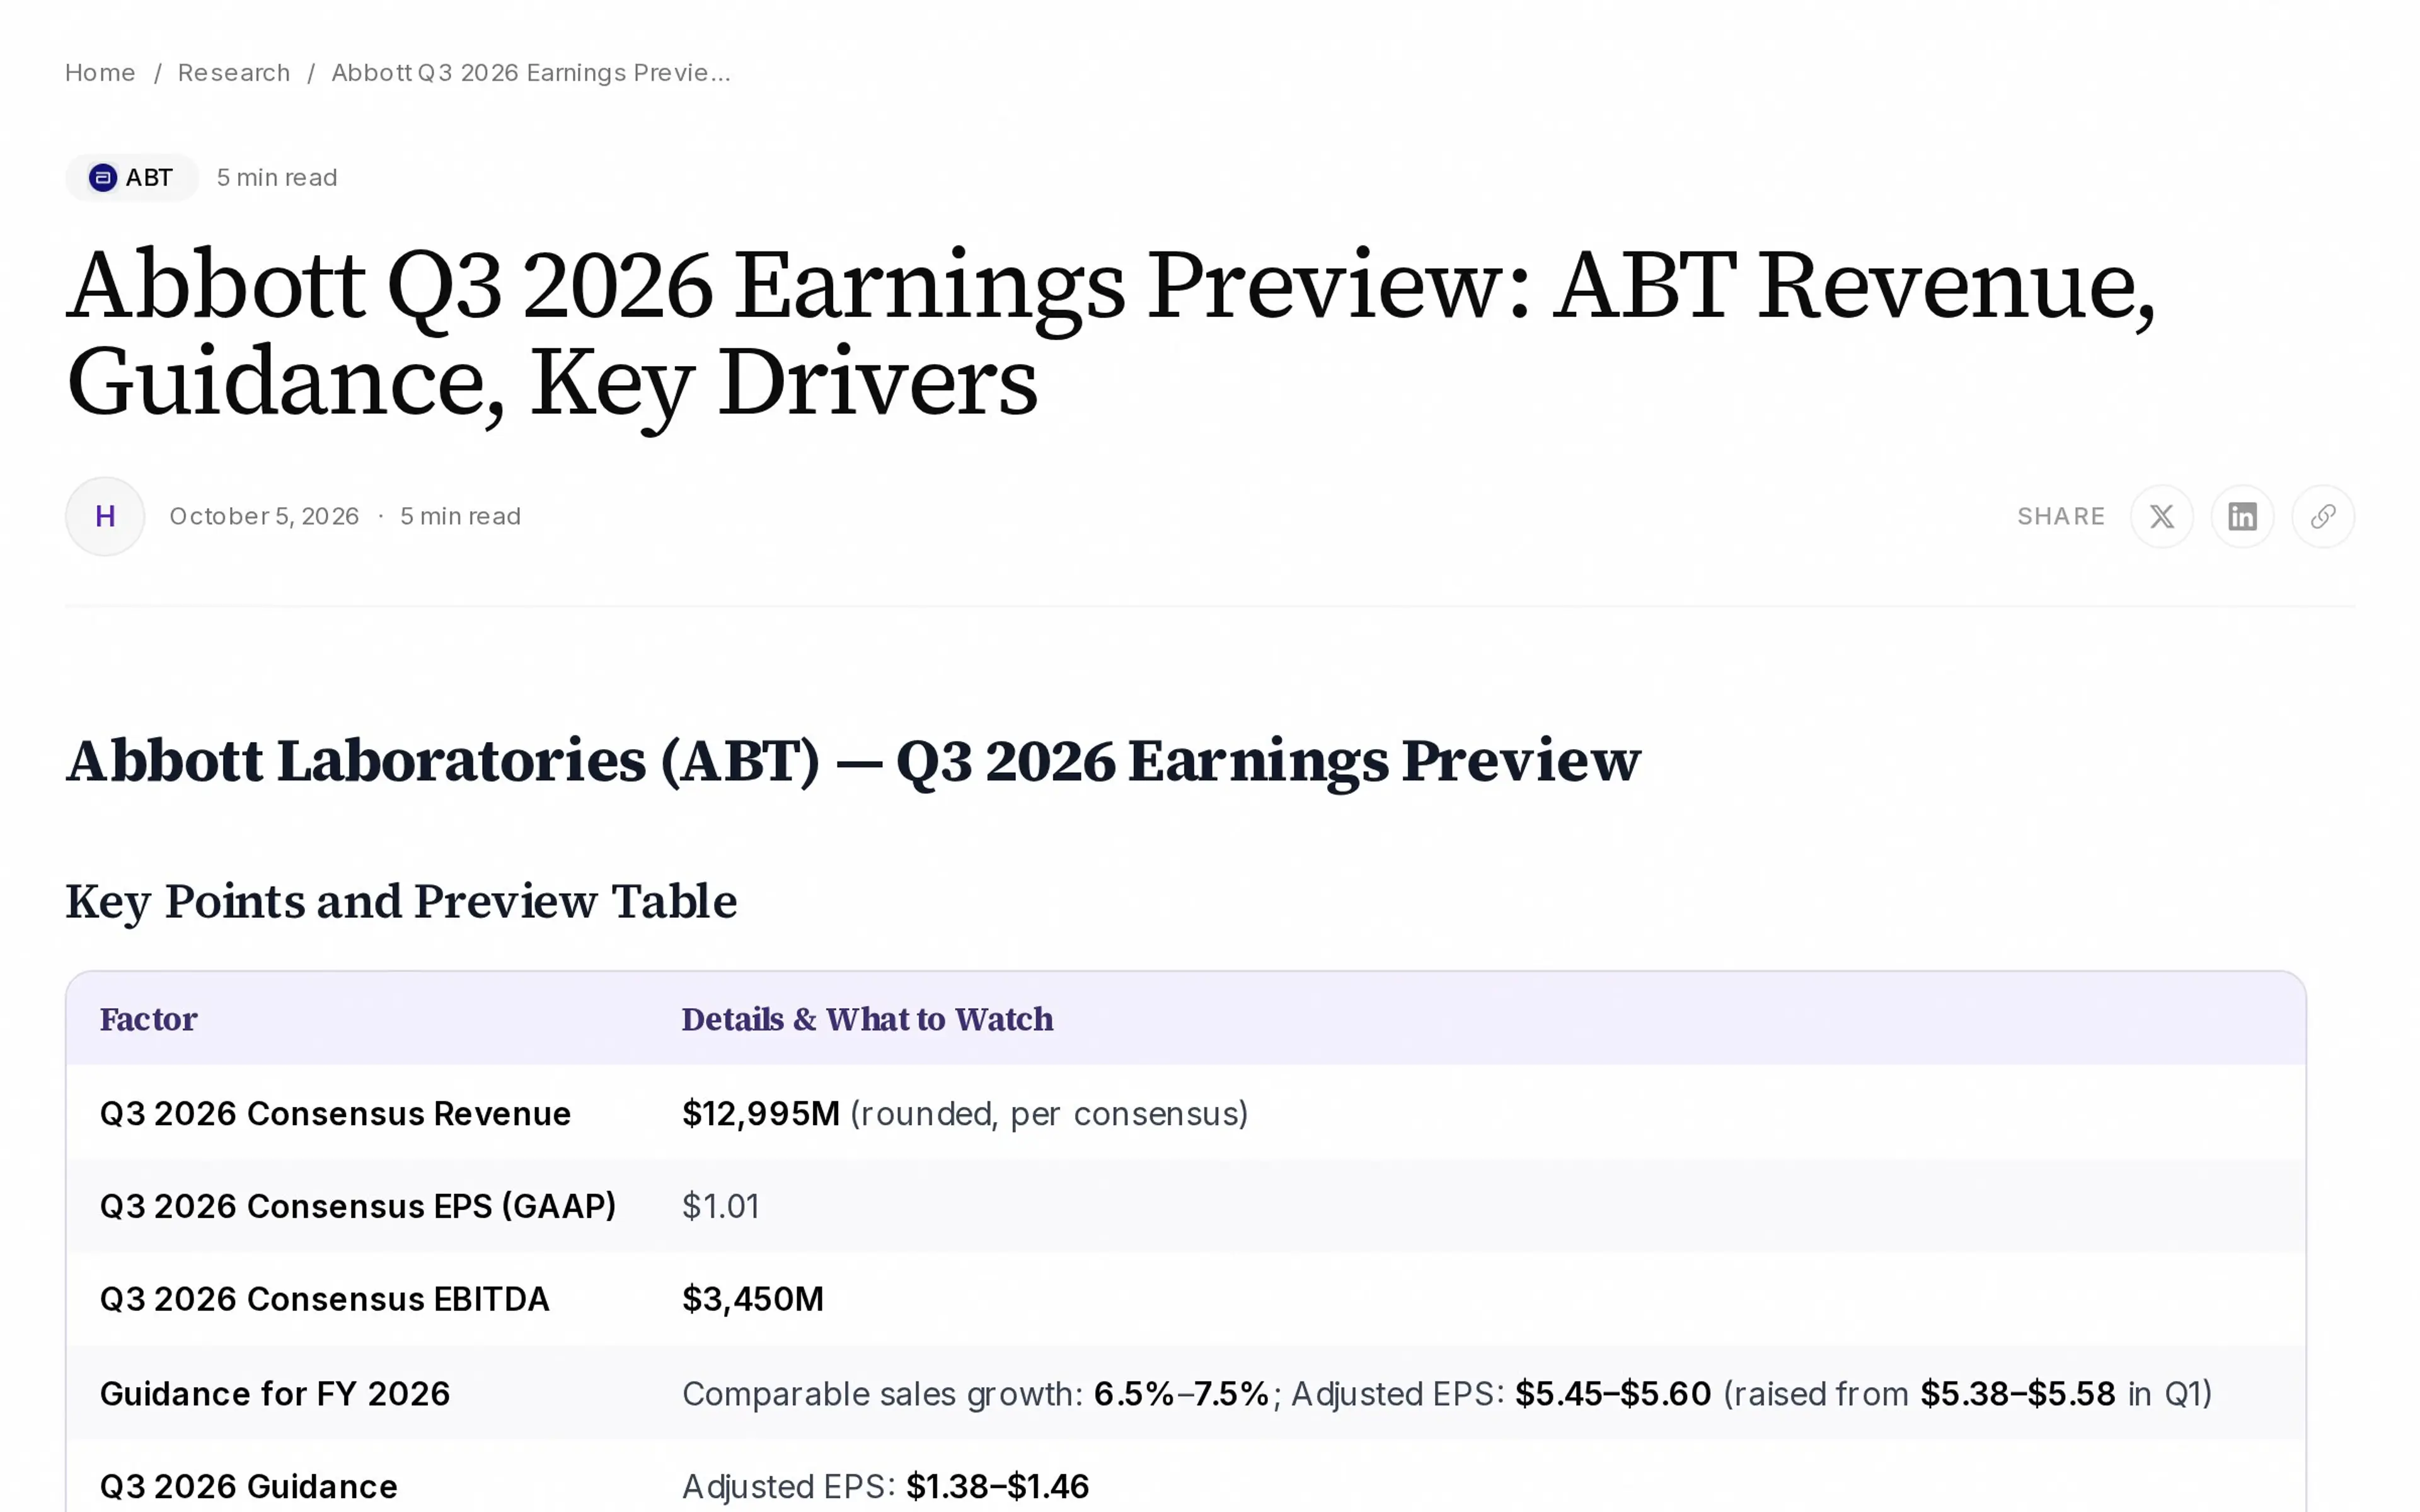Click the 'SHARE' label
Viewport: 2420px width, 1512px height.
coord(2061,516)
